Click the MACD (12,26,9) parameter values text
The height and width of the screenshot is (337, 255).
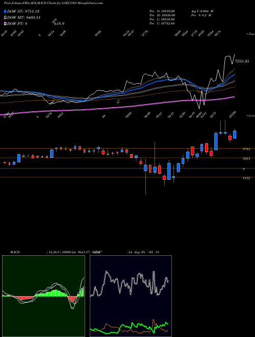coord(74,252)
